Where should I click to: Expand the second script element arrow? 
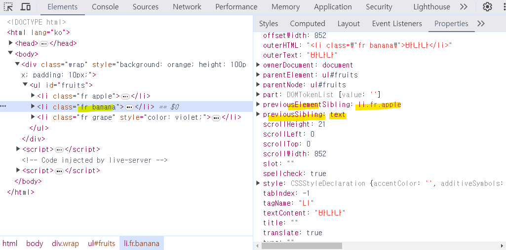pyautogui.click(x=18, y=170)
